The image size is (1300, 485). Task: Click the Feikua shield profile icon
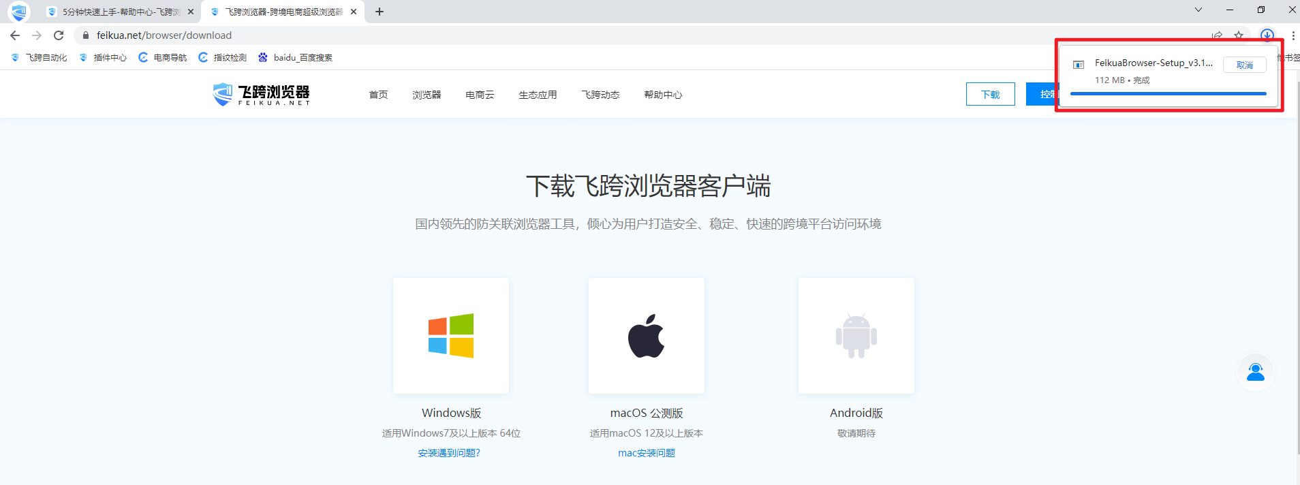point(19,12)
